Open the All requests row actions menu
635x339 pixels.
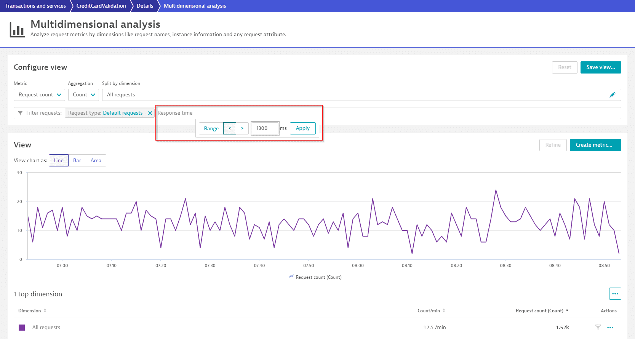click(610, 328)
